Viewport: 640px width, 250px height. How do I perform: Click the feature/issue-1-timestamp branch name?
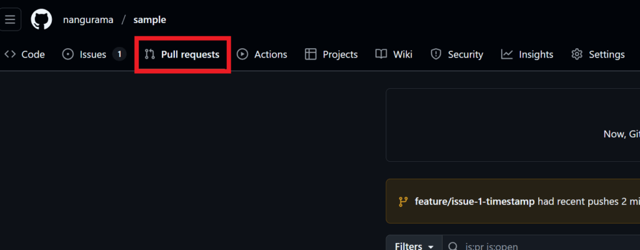[x=475, y=201]
